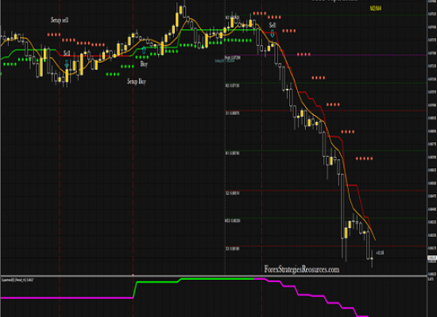Screen dimensions: 437x317
Task: Open the ForexStrategiesResources.com watermark link
Action: tap(302, 269)
